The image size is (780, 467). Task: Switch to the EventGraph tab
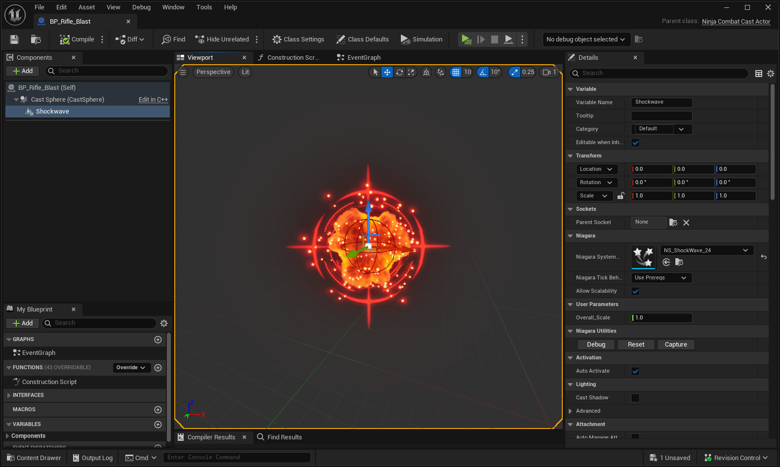pos(363,58)
